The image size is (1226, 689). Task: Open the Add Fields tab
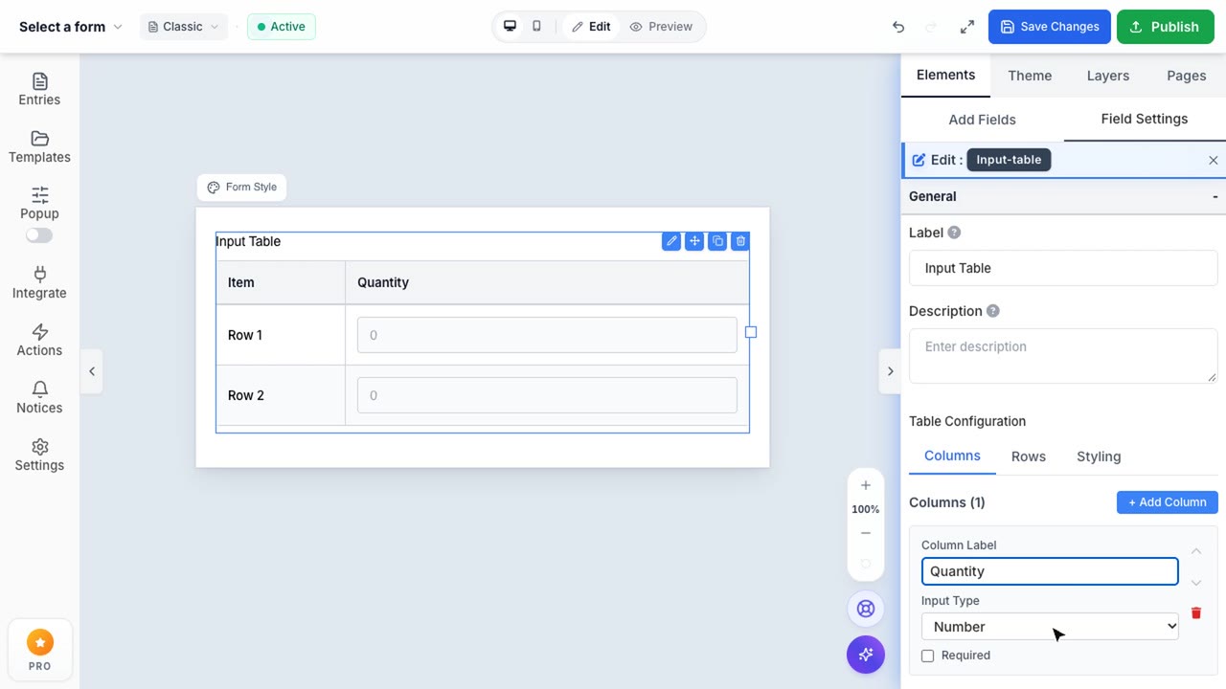[x=982, y=120]
